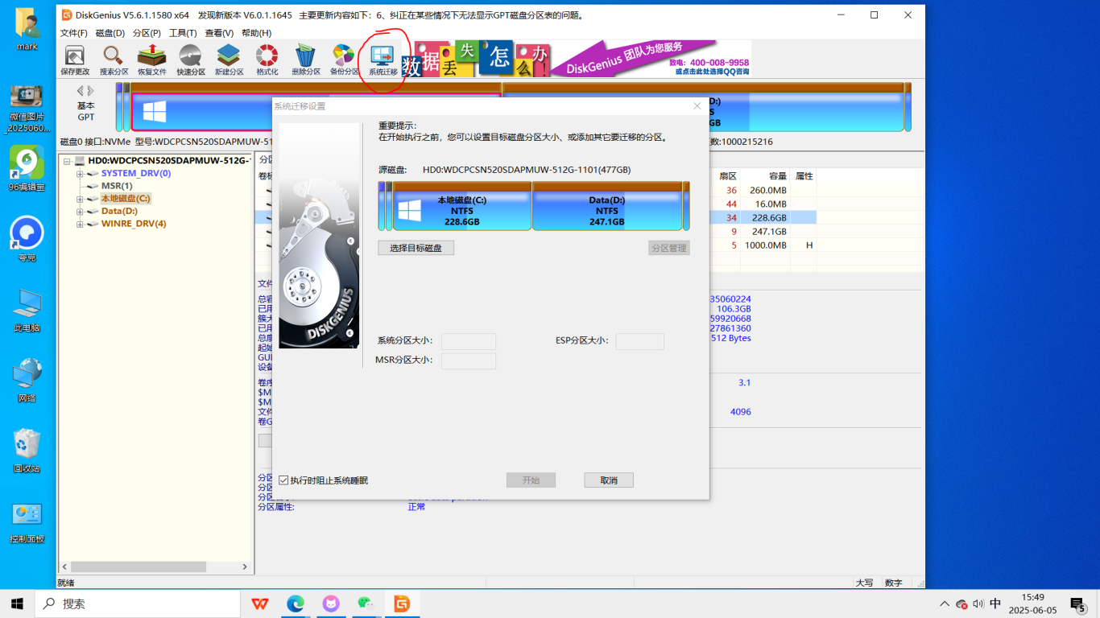Viewport: 1100px width, 618px height.
Task: Select the 控制面板 control panel icon
Action: 27,521
